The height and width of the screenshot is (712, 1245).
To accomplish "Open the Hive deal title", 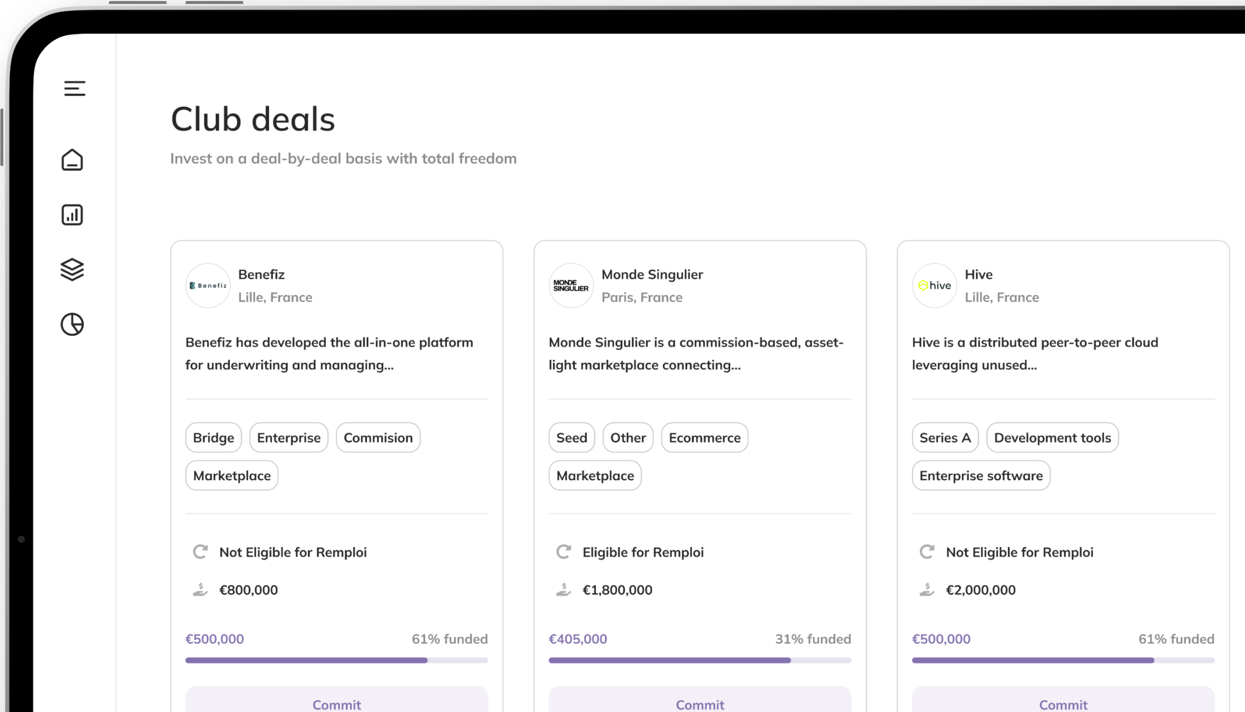I will 979,274.
